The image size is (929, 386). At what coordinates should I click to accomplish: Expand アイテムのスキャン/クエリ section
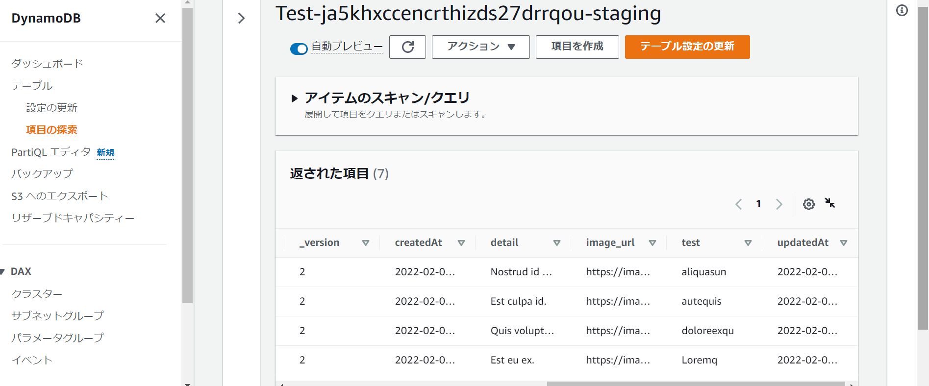click(295, 98)
